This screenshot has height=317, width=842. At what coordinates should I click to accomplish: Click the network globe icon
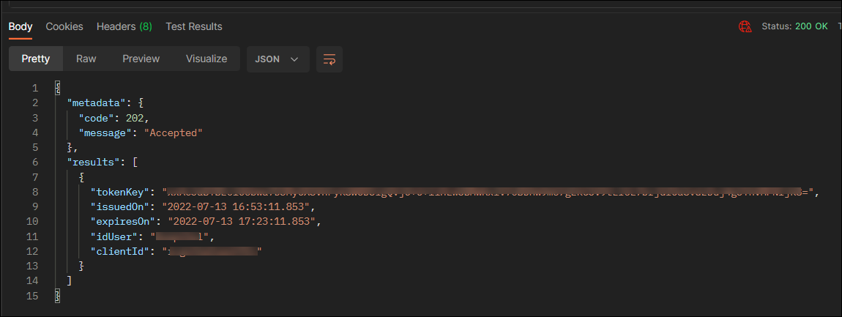pyautogui.click(x=745, y=26)
